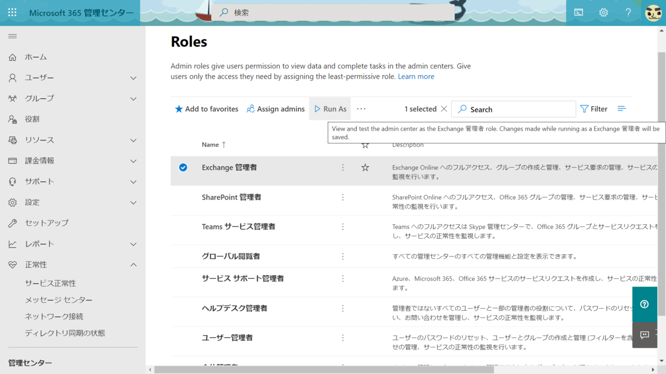
Task: Open the help question mark in header
Action: click(628, 12)
